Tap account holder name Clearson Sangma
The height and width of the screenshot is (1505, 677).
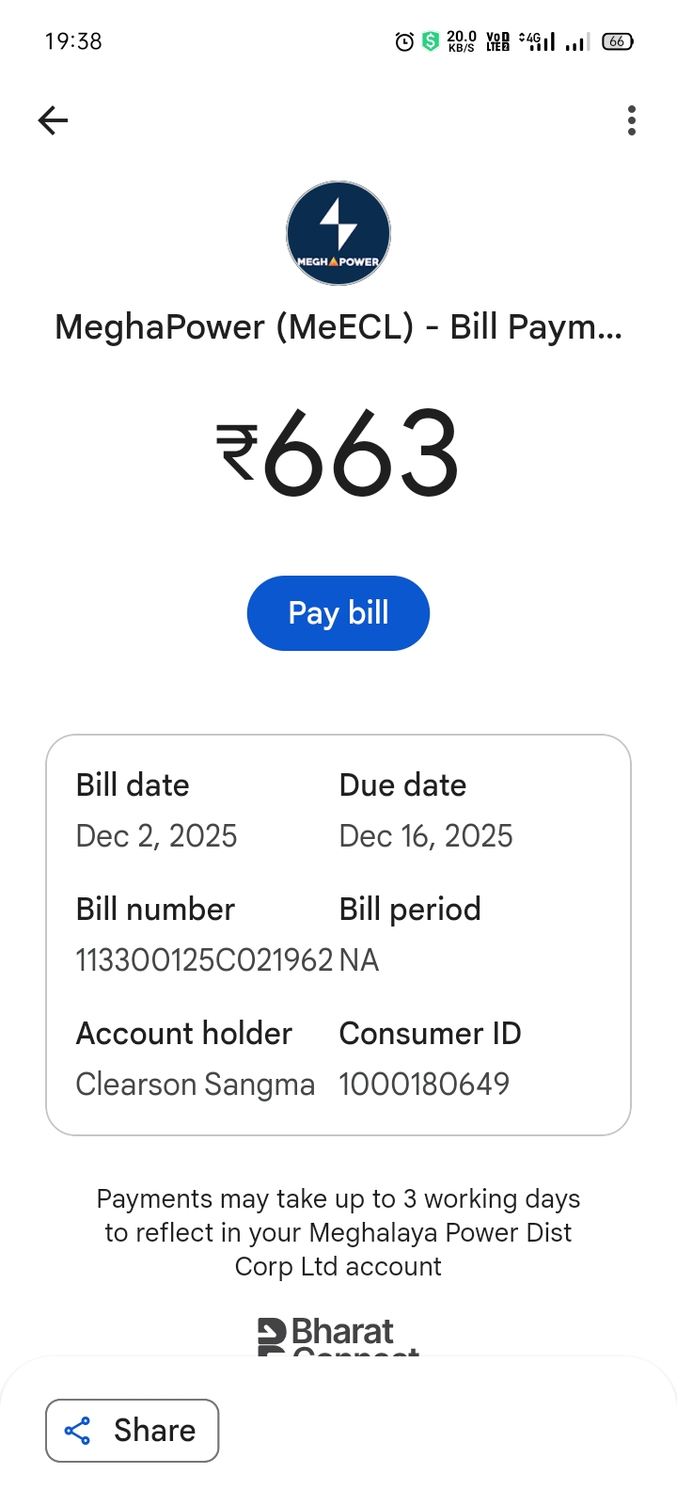click(x=196, y=1085)
